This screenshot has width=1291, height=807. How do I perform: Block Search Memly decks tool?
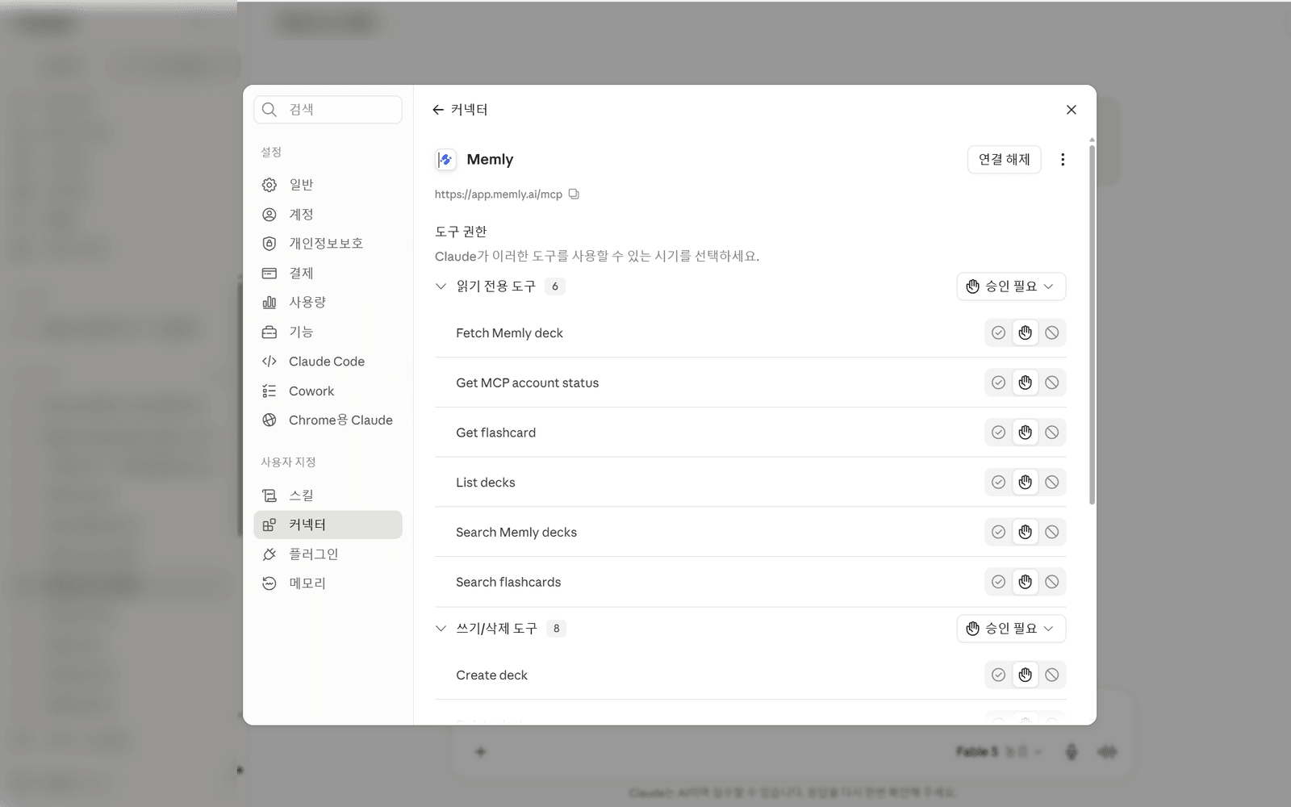[1052, 533]
